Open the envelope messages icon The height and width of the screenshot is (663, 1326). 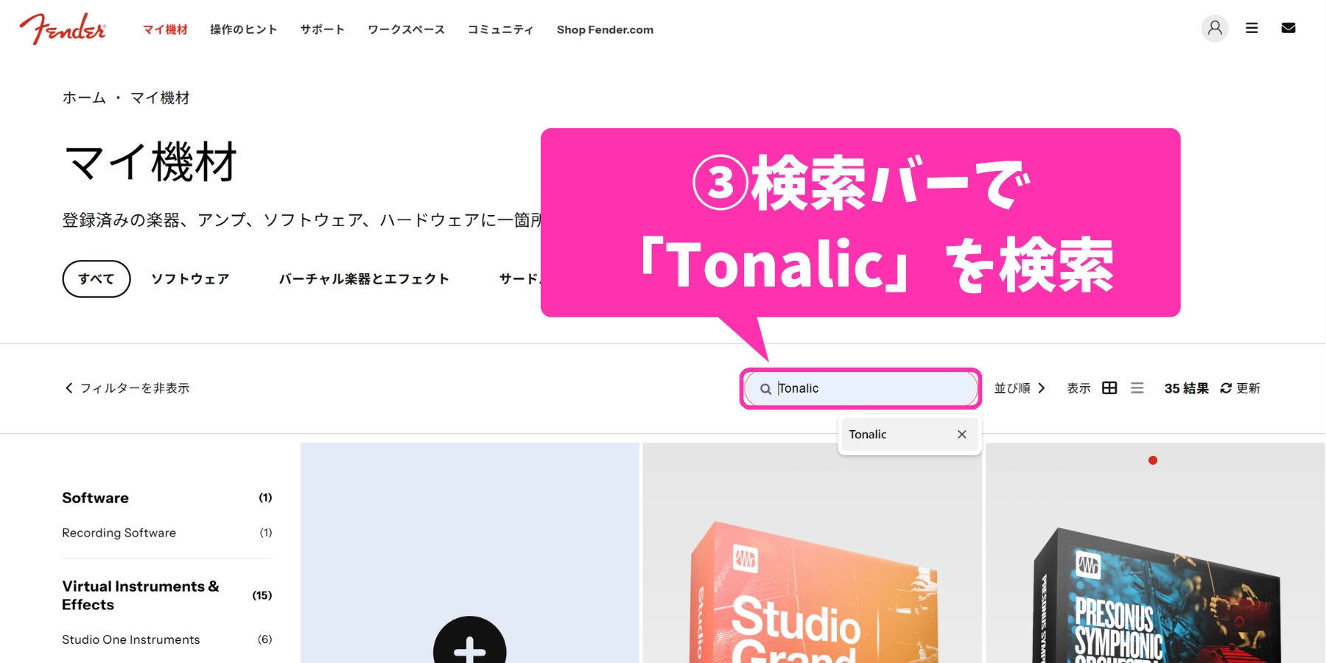(x=1288, y=29)
